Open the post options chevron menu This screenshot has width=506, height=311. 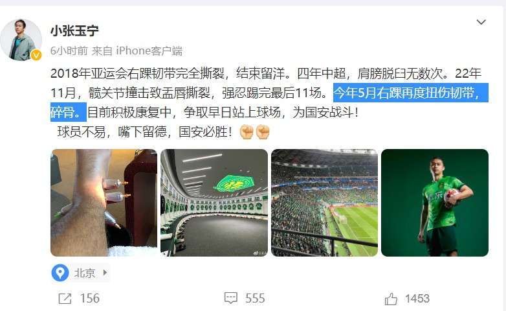tap(481, 22)
